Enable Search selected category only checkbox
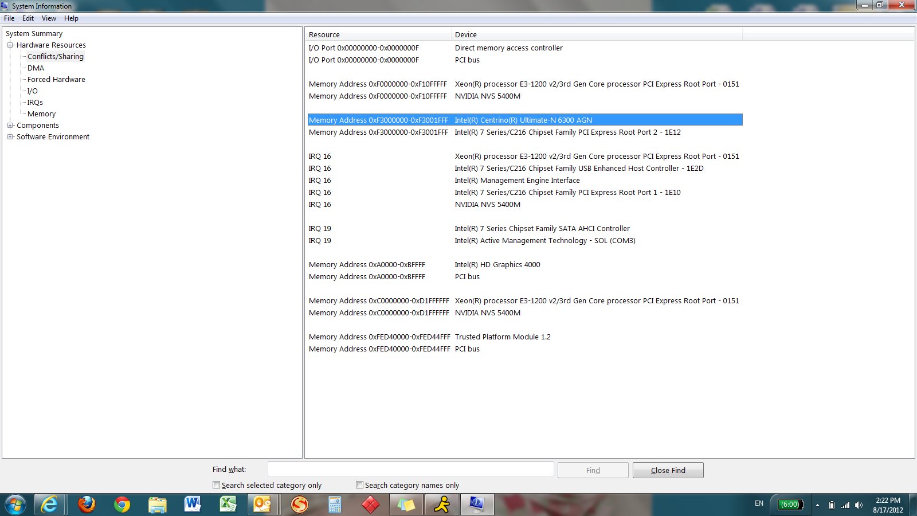 coord(216,485)
